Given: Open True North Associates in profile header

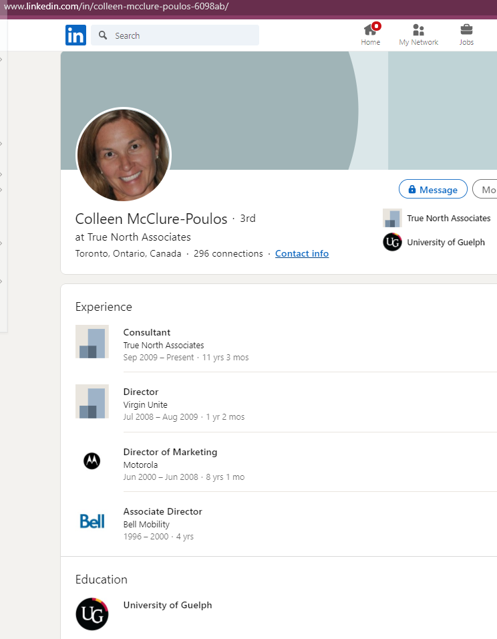Looking at the screenshot, I should [x=448, y=218].
